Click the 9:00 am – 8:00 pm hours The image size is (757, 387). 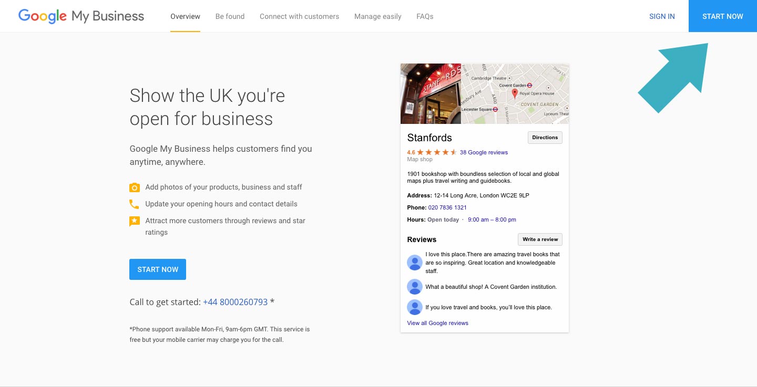point(492,219)
